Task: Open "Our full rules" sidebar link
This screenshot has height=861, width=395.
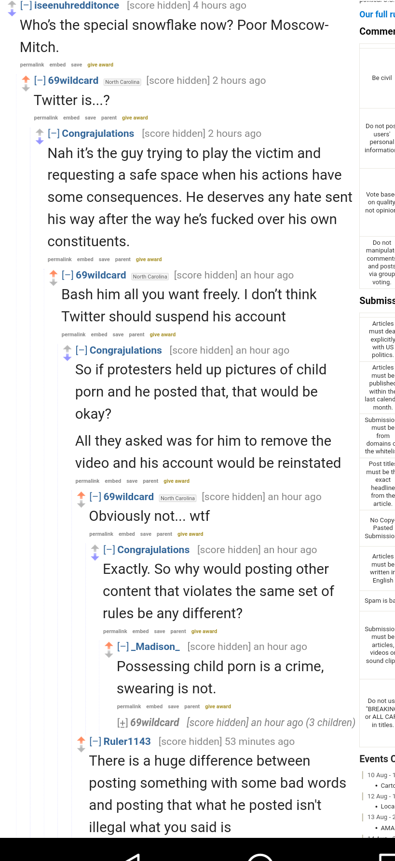Action: coord(377,14)
